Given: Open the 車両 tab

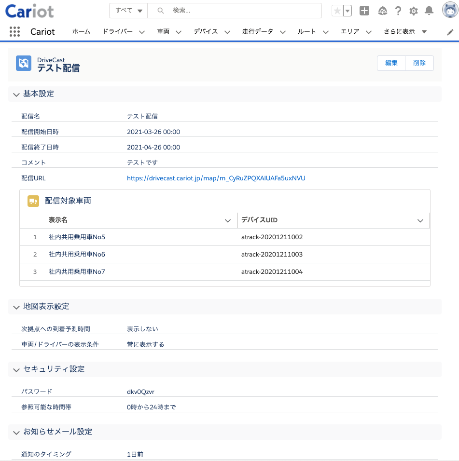Looking at the screenshot, I should pos(163,31).
